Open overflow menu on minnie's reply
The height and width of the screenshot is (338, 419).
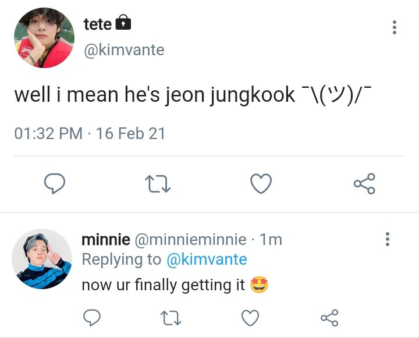(388, 239)
